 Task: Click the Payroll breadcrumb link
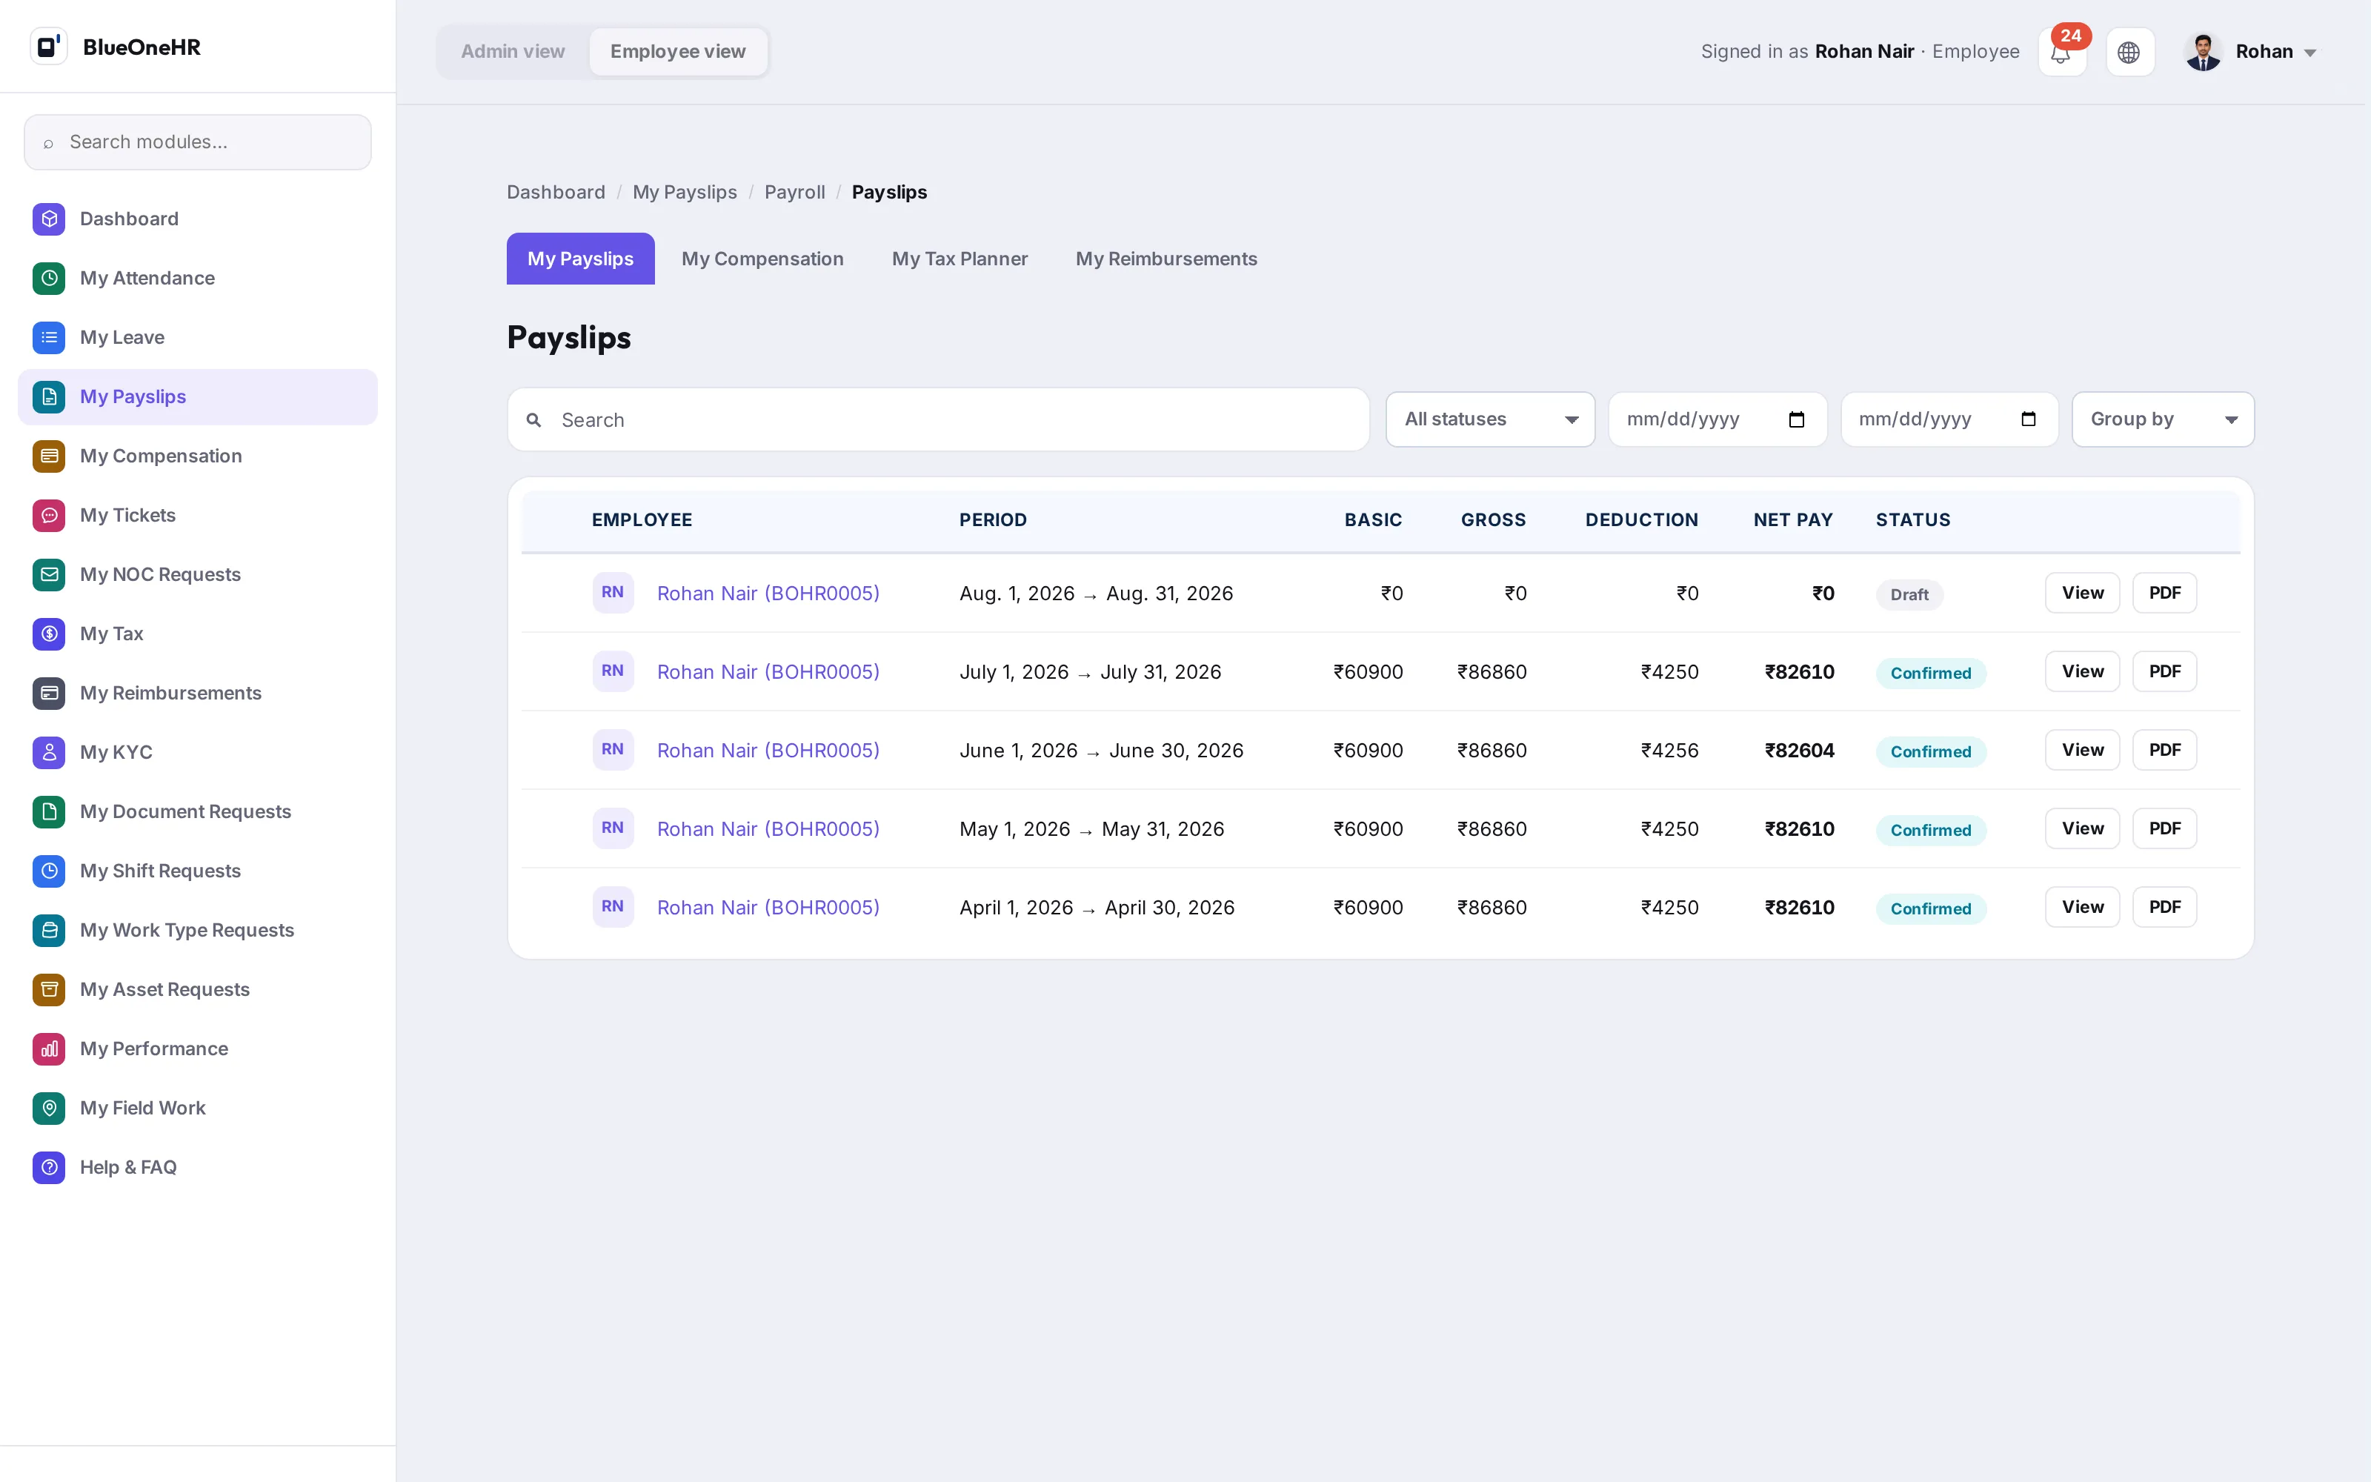coord(794,192)
